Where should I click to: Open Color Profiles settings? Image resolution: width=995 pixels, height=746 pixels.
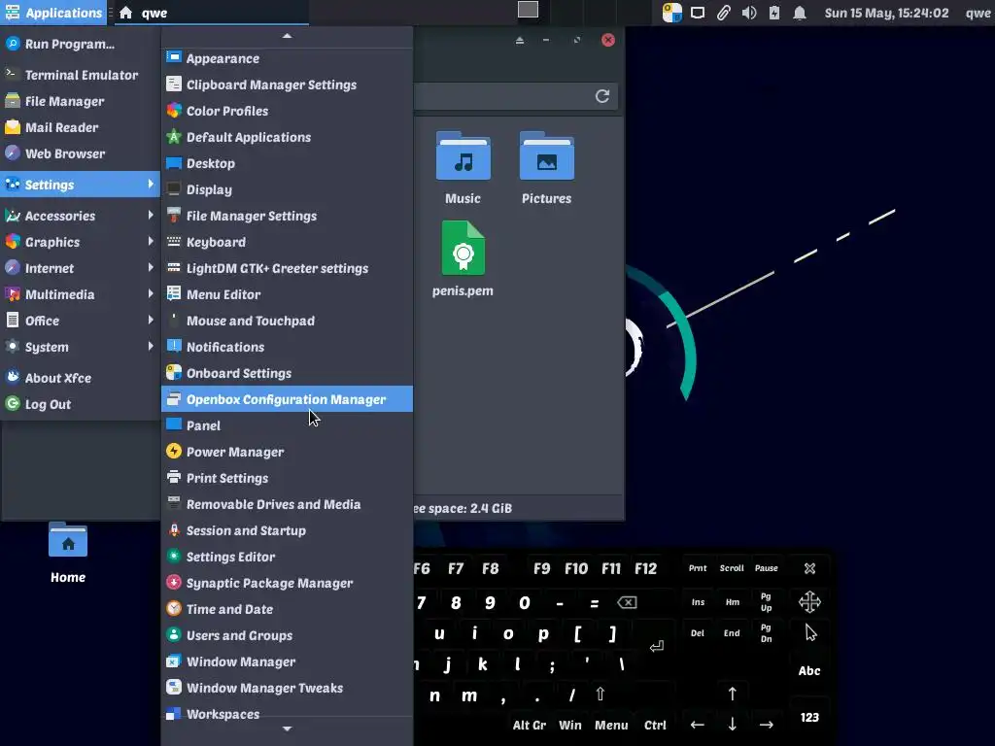287,111
